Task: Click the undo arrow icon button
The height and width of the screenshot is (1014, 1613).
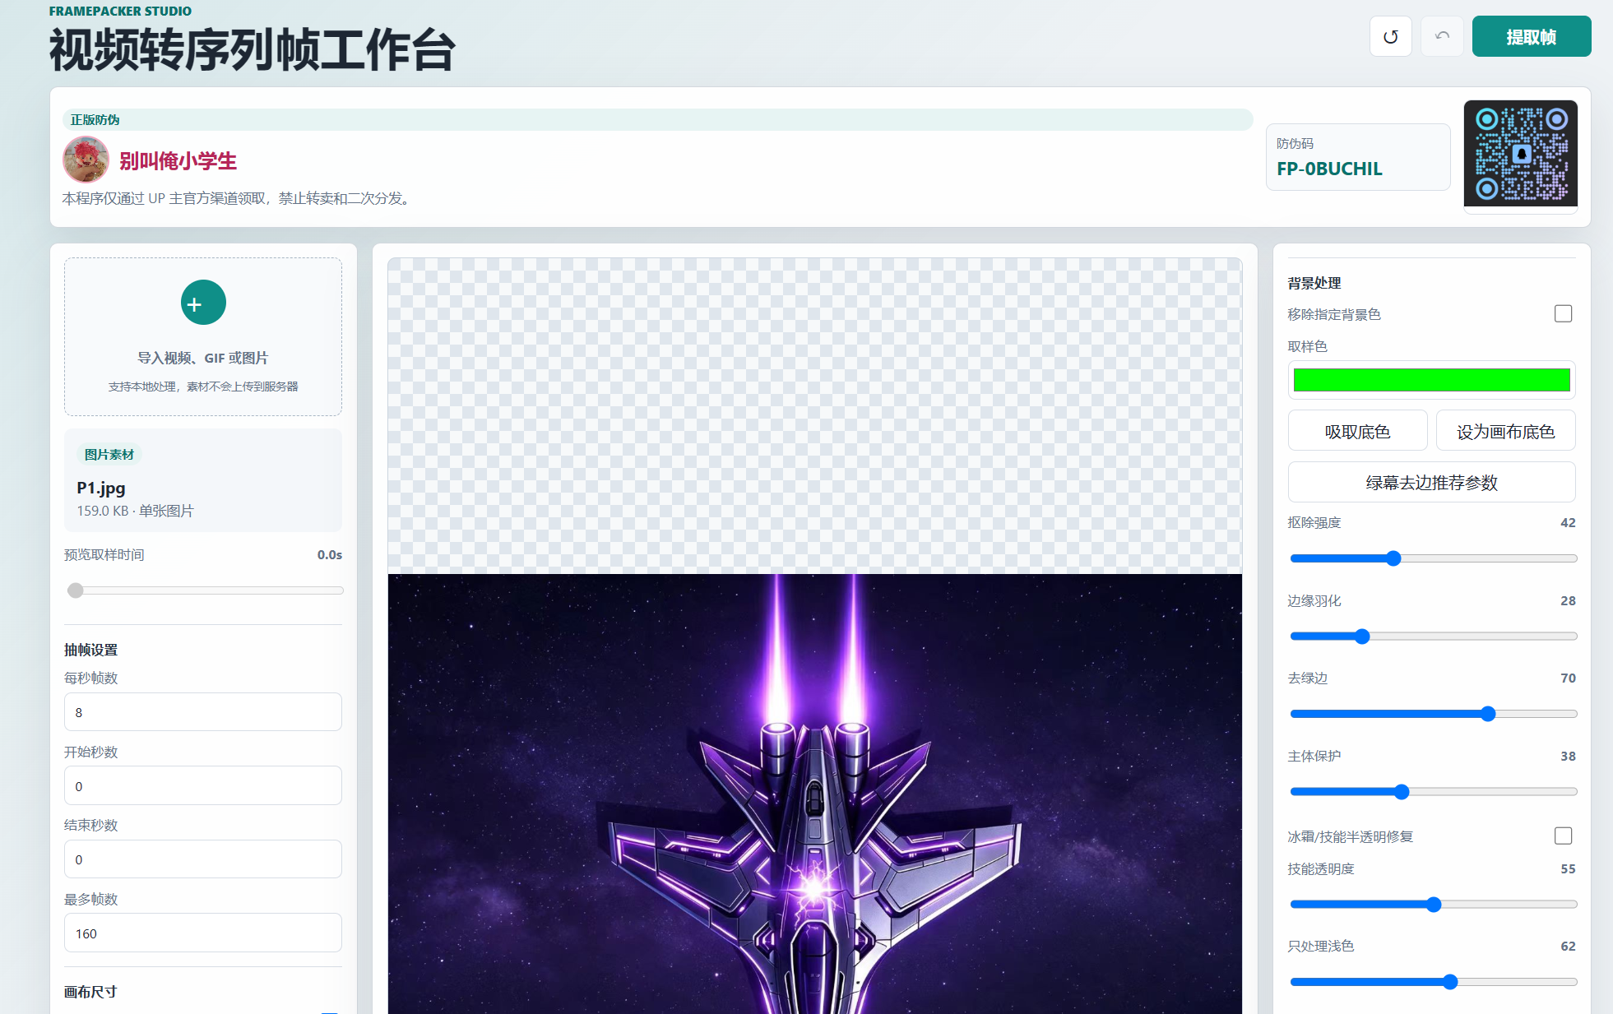Action: [x=1442, y=36]
